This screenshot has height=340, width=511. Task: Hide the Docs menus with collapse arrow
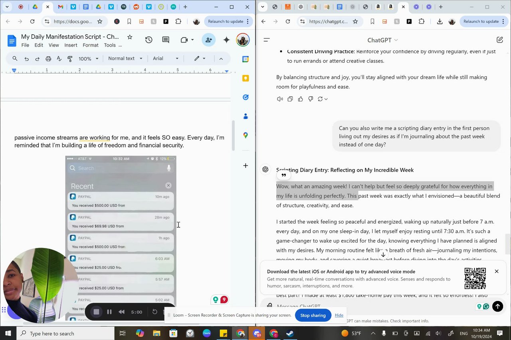(x=221, y=59)
